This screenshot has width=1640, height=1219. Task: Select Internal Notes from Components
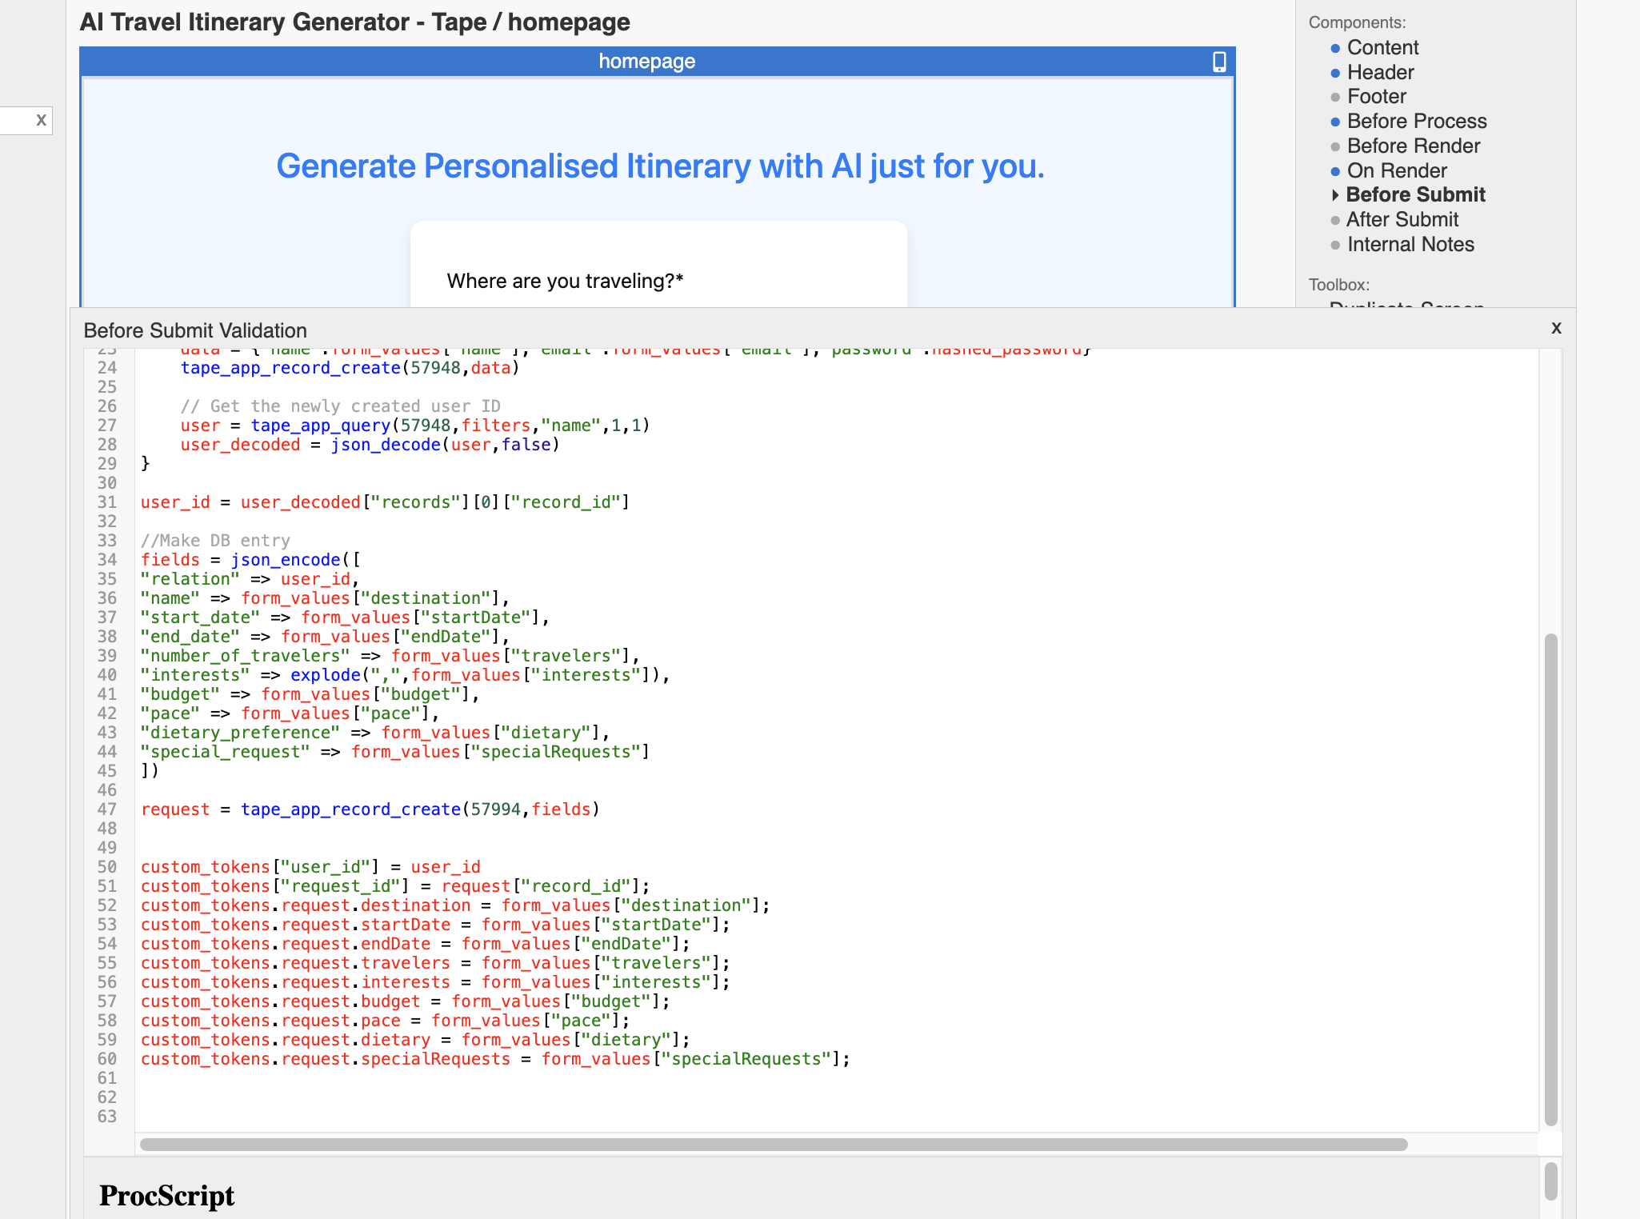pos(1410,245)
